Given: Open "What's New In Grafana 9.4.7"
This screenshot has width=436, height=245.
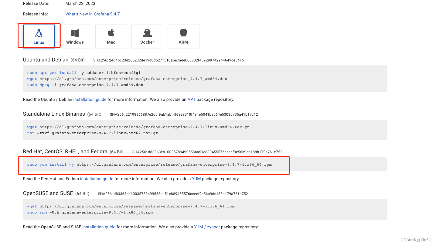Looking at the screenshot, I should [x=93, y=14].
